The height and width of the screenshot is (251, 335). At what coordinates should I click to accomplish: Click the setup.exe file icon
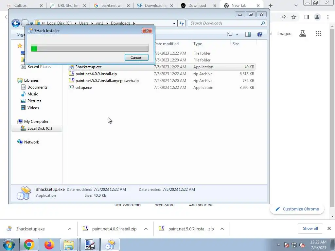tap(72, 87)
